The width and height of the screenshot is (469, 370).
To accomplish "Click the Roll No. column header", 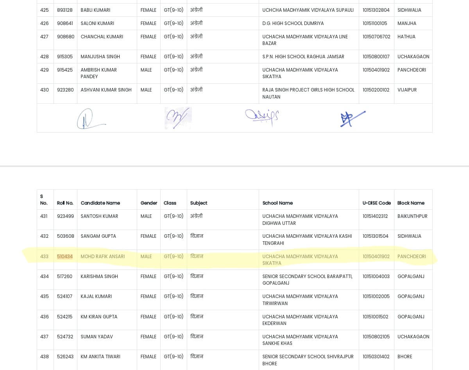I will [x=65, y=203].
